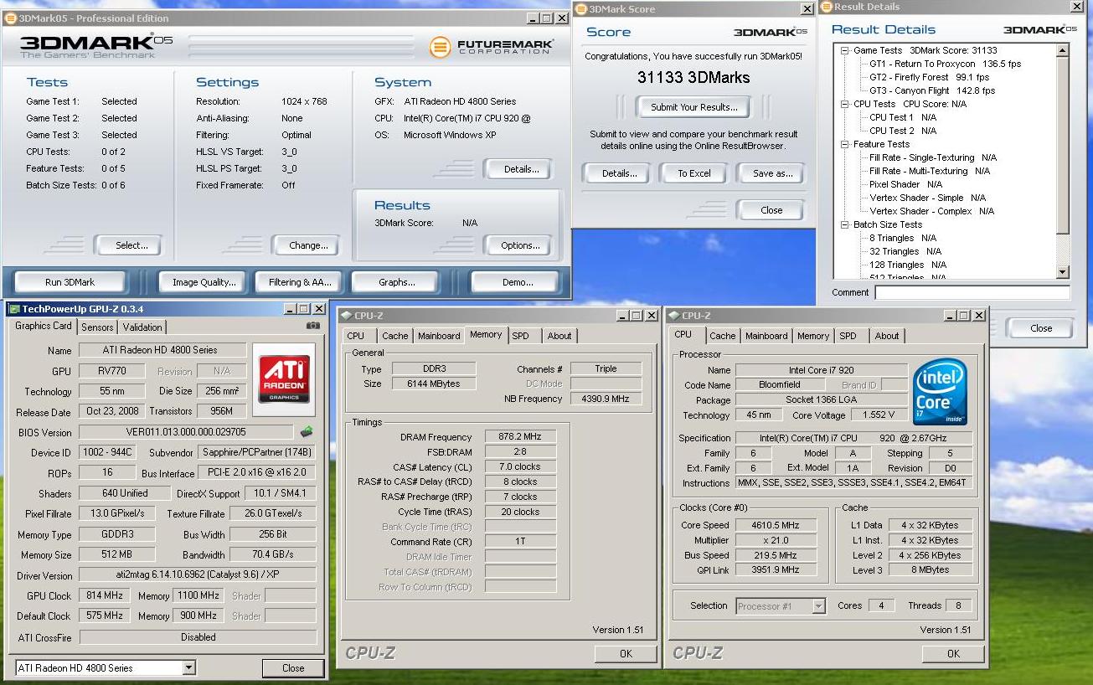Screen dimensions: 1093x685
Task: Collapse the Game Tests tree node
Action: (845, 50)
